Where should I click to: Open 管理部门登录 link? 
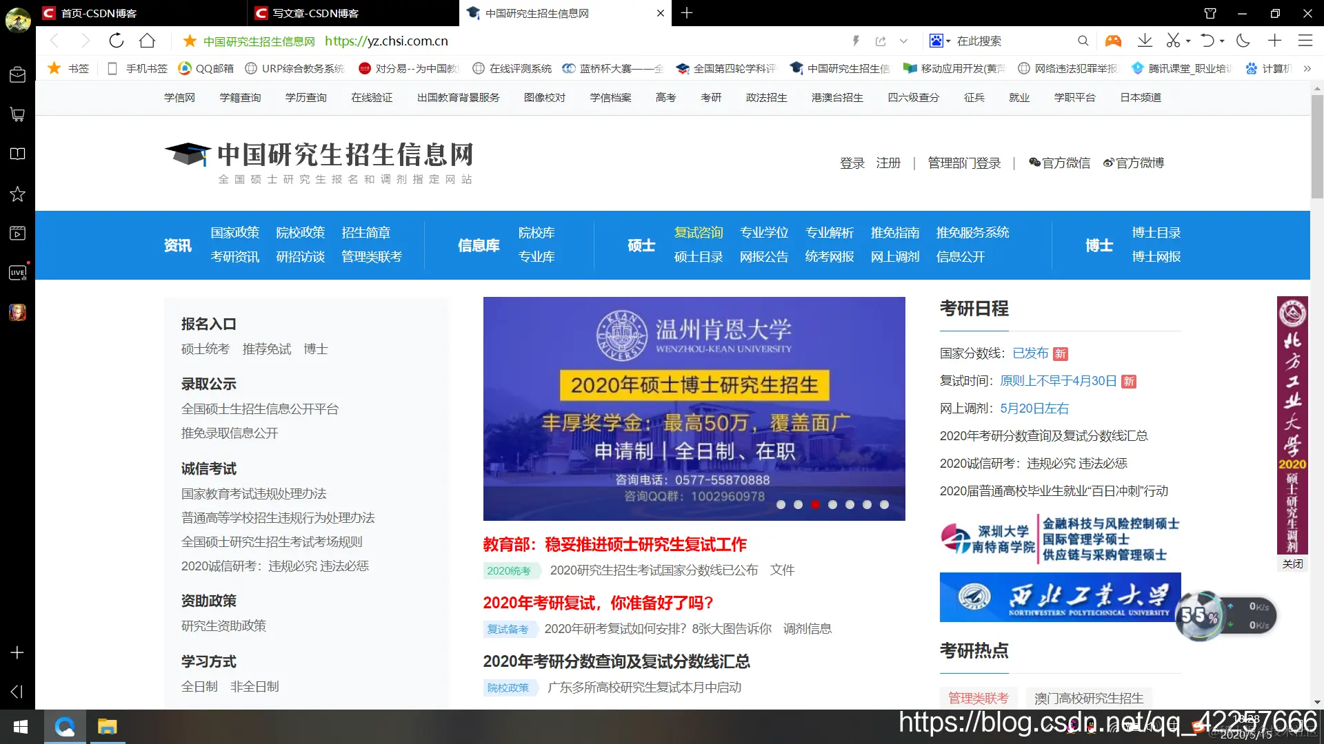coord(963,163)
